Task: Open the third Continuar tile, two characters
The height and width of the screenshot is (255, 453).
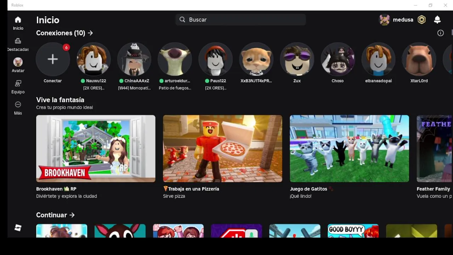Action: pos(178,231)
